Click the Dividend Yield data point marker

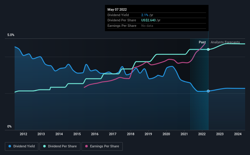pos(208,91)
